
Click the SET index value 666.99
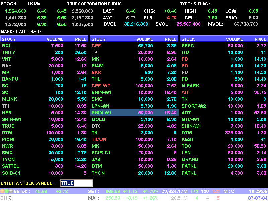click(x=113, y=191)
